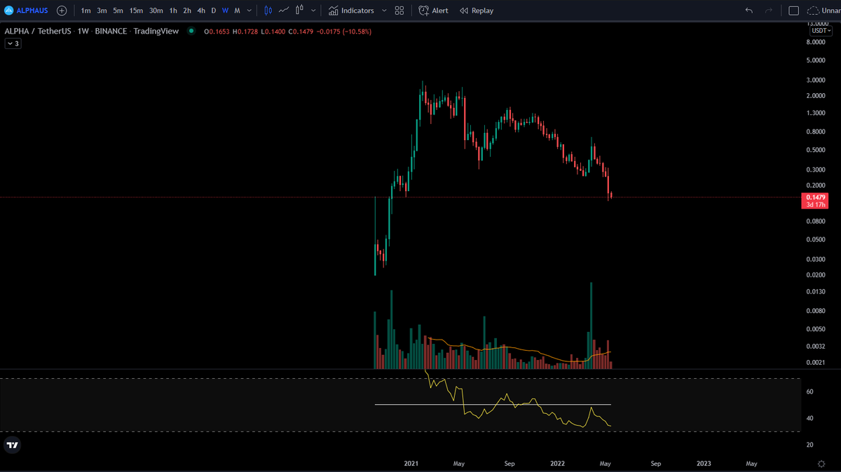Screen dimensions: 841x472
Task: Select the 4h timeframe
Action: (x=201, y=11)
